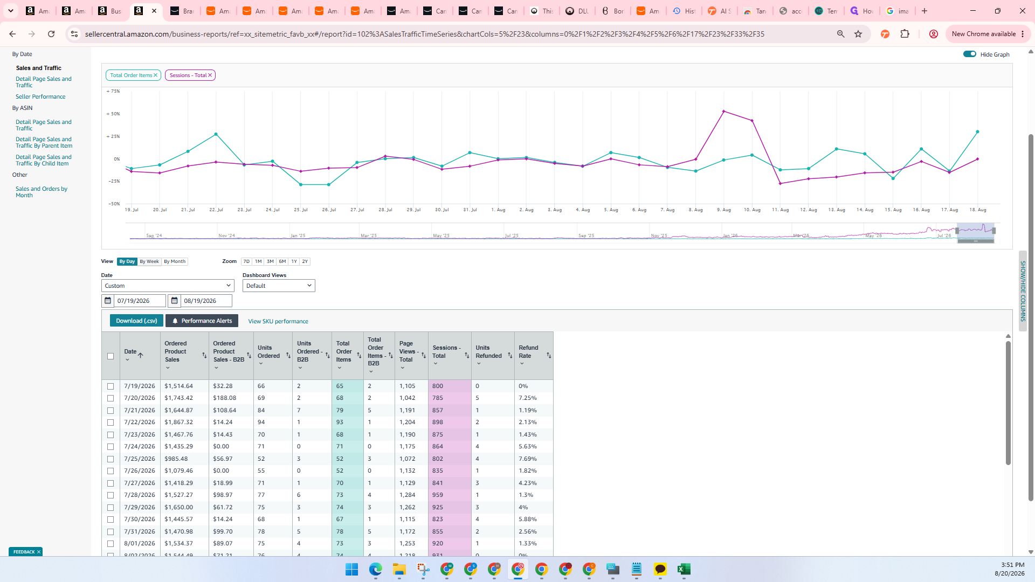Expand Ordered Product Sales header chevron
1035x582 pixels.
[x=168, y=368]
